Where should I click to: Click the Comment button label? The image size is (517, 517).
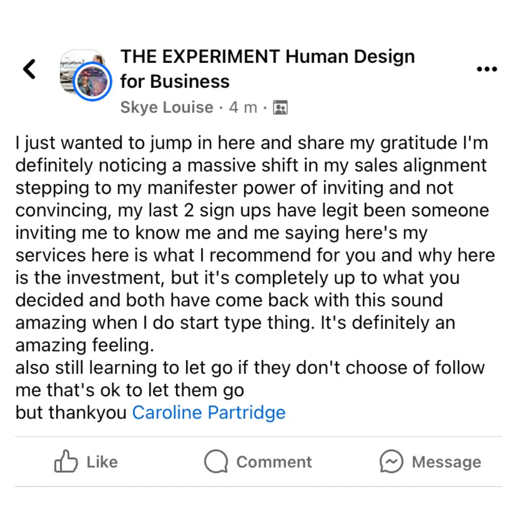(274, 461)
